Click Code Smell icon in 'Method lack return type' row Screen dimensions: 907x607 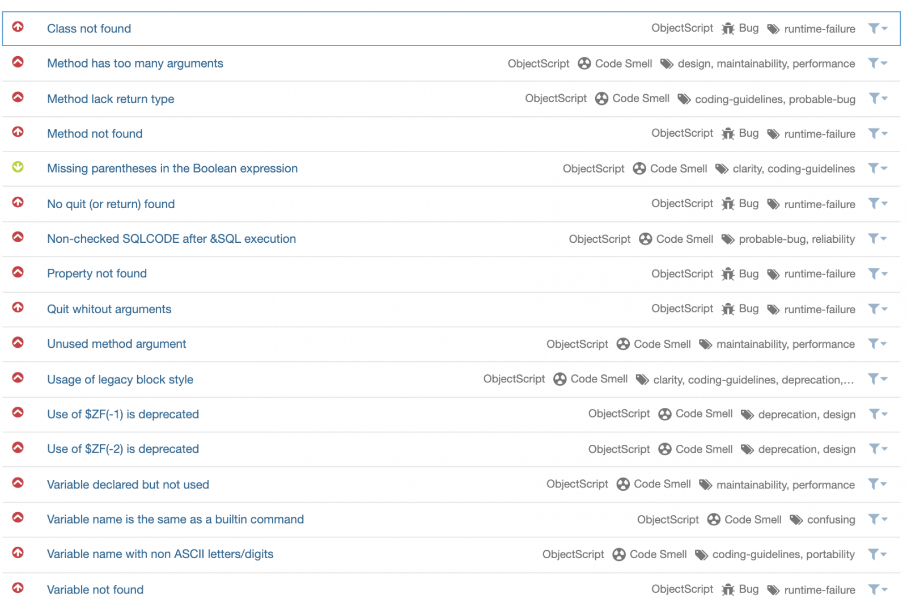pyautogui.click(x=602, y=99)
